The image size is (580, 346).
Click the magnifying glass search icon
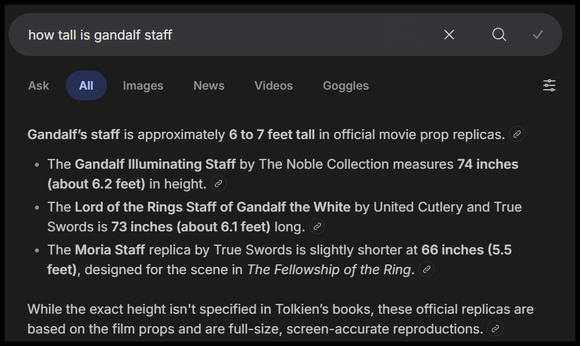click(x=499, y=35)
